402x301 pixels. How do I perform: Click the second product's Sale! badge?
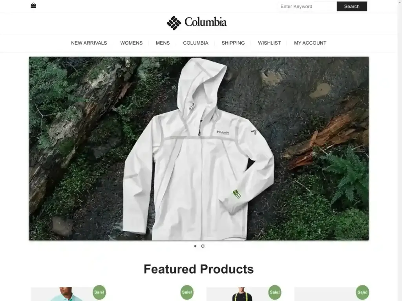tap(187, 292)
